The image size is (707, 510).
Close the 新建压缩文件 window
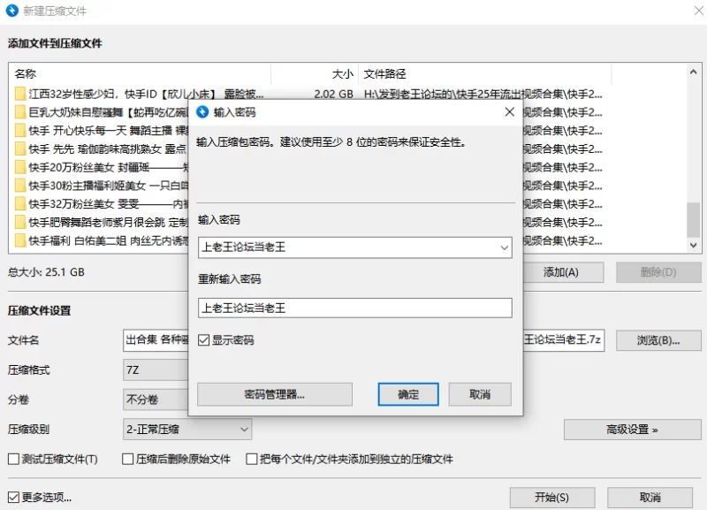point(699,11)
